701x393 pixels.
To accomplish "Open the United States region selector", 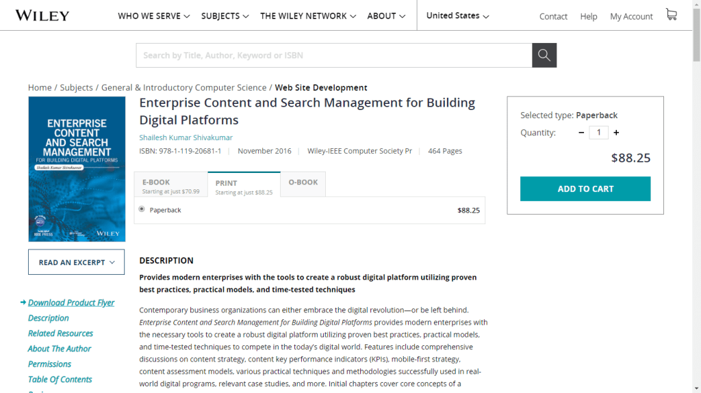I will point(457,16).
